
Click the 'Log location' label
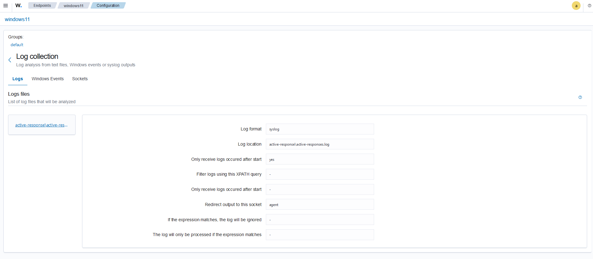249,144
